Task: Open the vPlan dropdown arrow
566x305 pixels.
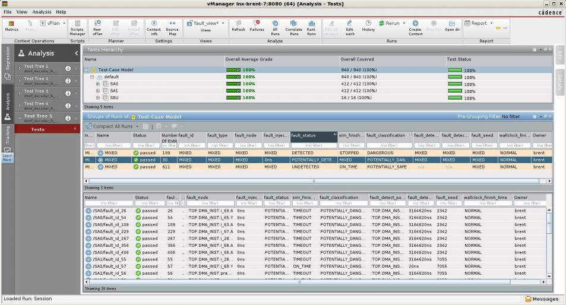Action: click(64, 23)
